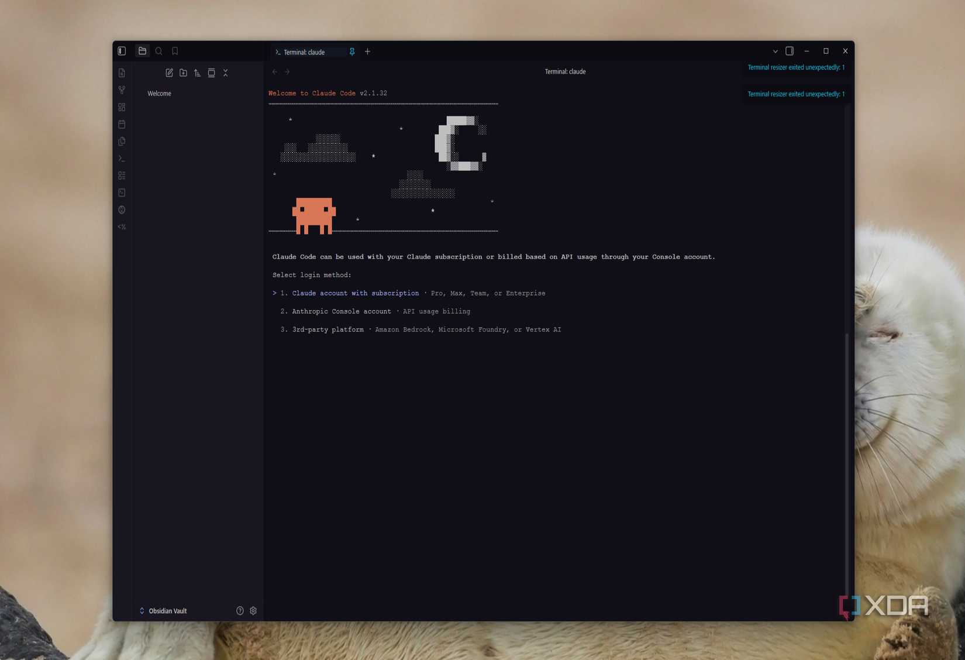
Task: Create a new note in the file explorer
Action: pyautogui.click(x=169, y=73)
